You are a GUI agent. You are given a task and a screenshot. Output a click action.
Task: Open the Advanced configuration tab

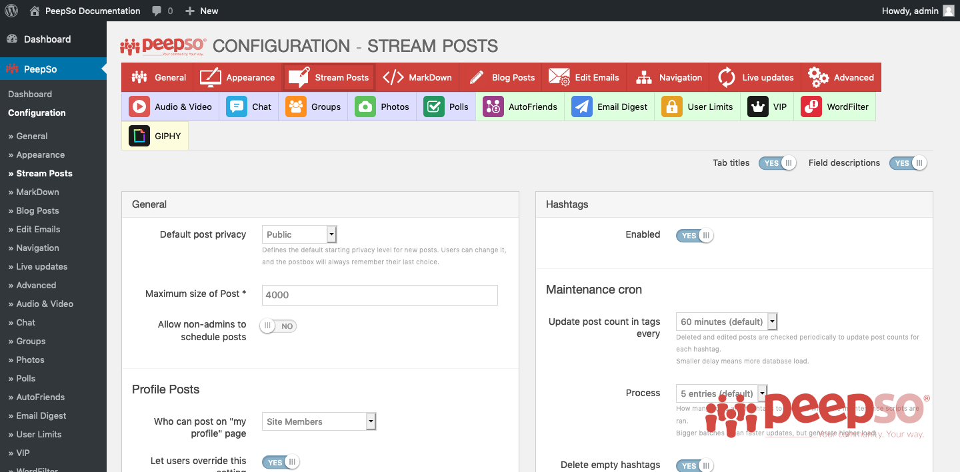pyautogui.click(x=841, y=77)
